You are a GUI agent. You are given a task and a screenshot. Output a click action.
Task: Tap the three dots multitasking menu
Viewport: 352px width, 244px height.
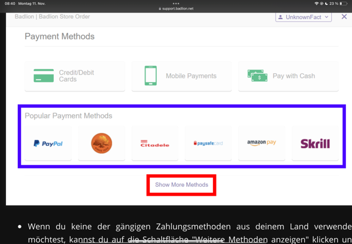tap(176, 4)
